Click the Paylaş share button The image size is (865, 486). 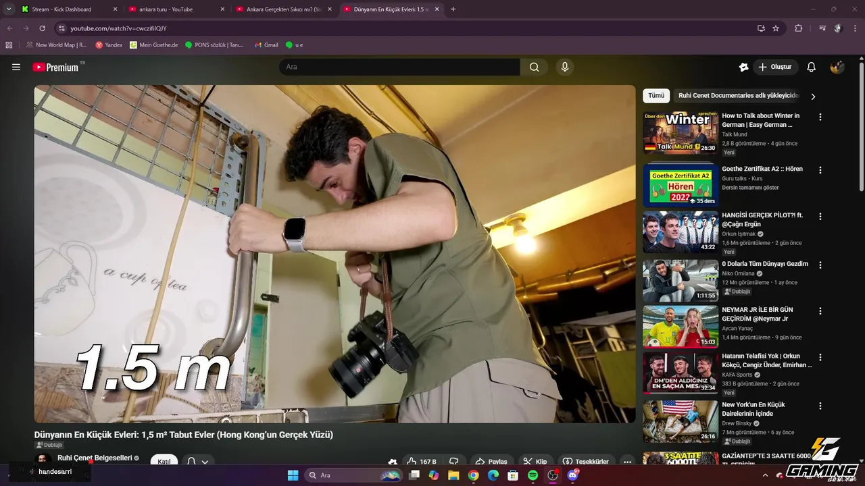pos(491,461)
